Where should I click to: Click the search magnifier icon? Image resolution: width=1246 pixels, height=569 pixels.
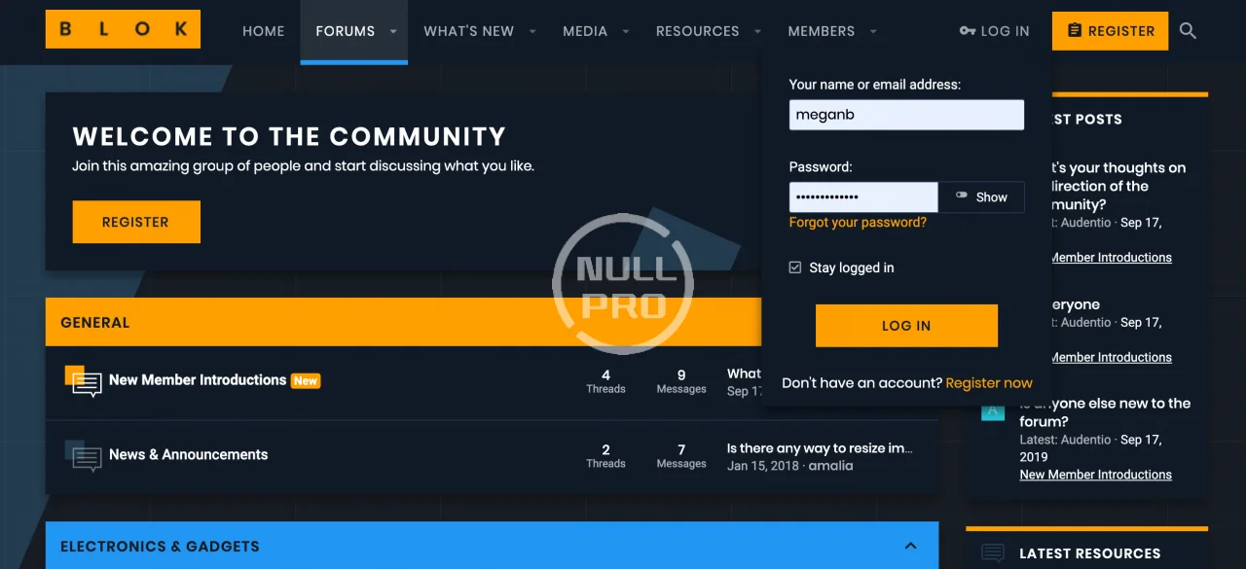pyautogui.click(x=1188, y=31)
